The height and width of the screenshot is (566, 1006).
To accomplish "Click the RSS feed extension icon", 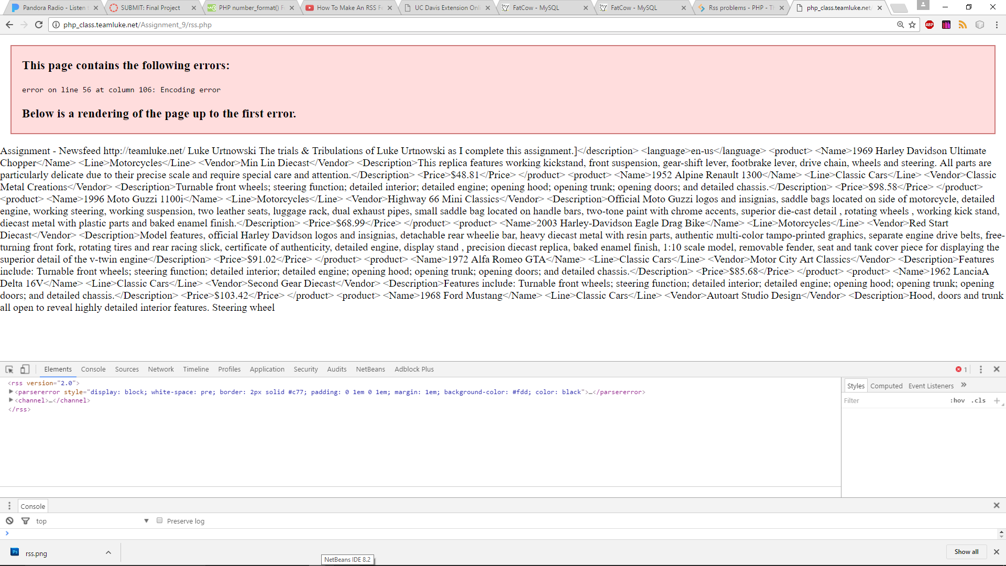I will [x=963, y=25].
